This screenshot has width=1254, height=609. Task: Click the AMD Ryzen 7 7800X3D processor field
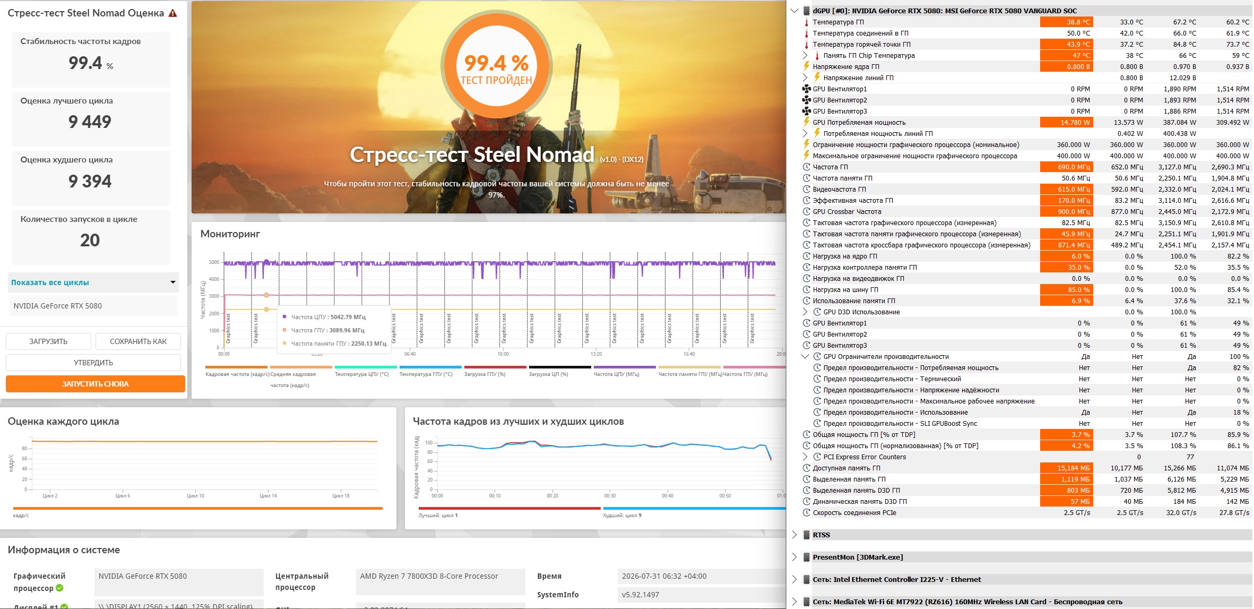point(440,582)
